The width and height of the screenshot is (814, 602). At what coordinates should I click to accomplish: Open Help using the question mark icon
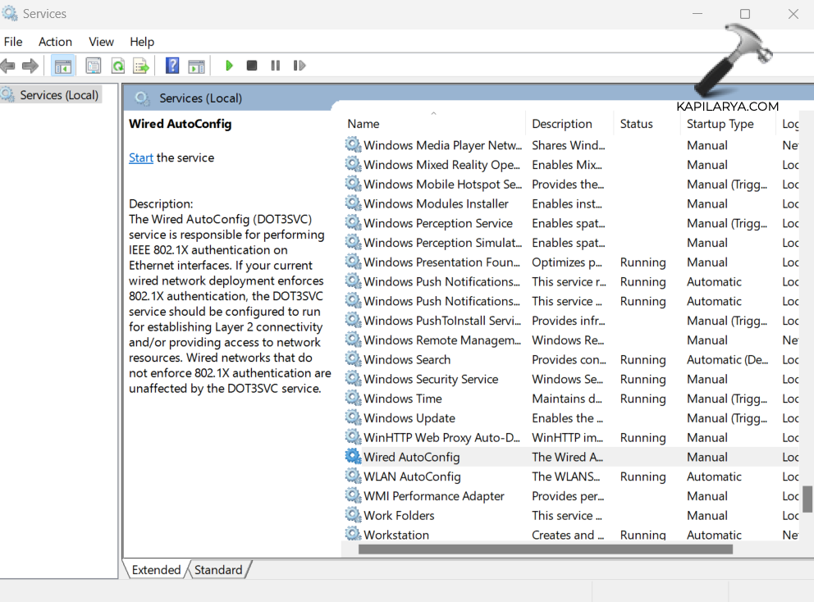tap(172, 66)
